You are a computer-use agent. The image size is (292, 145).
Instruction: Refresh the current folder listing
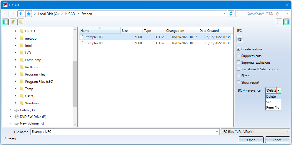click(231, 14)
